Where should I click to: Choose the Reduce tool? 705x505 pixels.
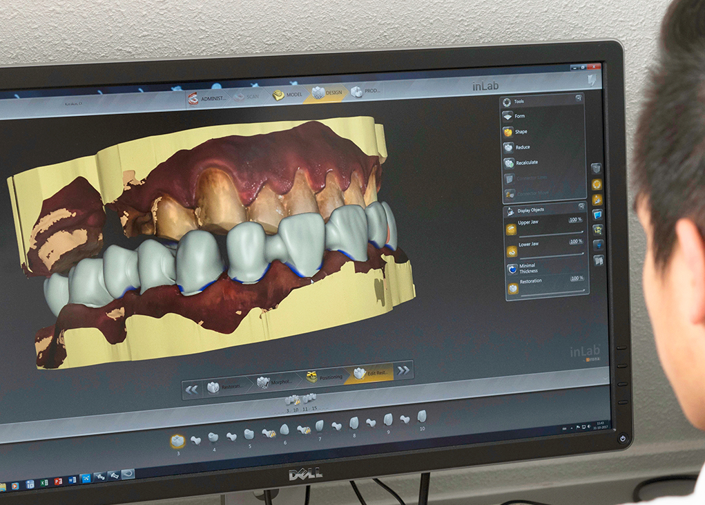[509, 147]
